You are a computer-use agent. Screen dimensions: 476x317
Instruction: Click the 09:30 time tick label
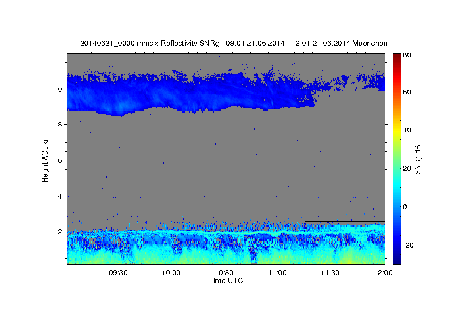[x=118, y=273]
